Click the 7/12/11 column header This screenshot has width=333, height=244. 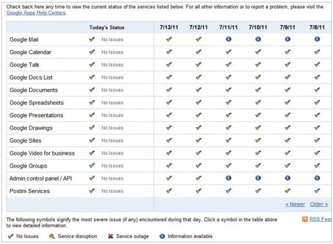point(199,28)
